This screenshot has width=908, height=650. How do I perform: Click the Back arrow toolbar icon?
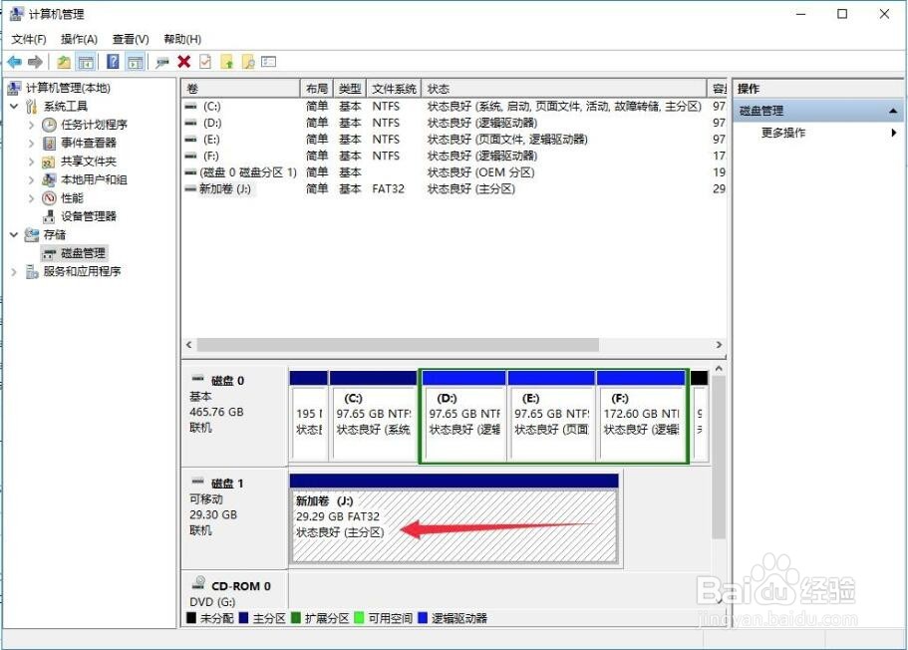click(x=15, y=62)
